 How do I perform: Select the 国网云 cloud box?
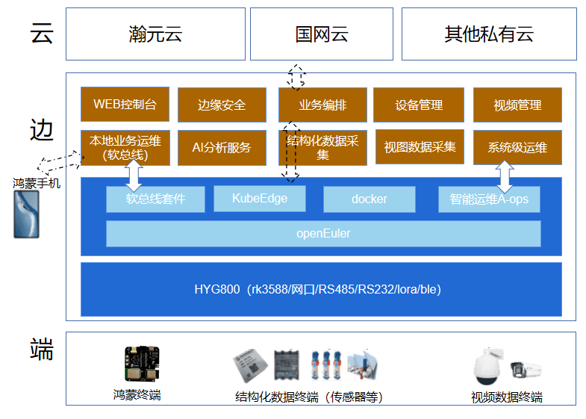[322, 34]
